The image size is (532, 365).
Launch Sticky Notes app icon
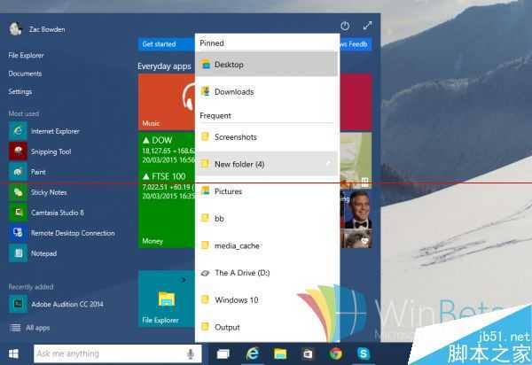click(18, 192)
